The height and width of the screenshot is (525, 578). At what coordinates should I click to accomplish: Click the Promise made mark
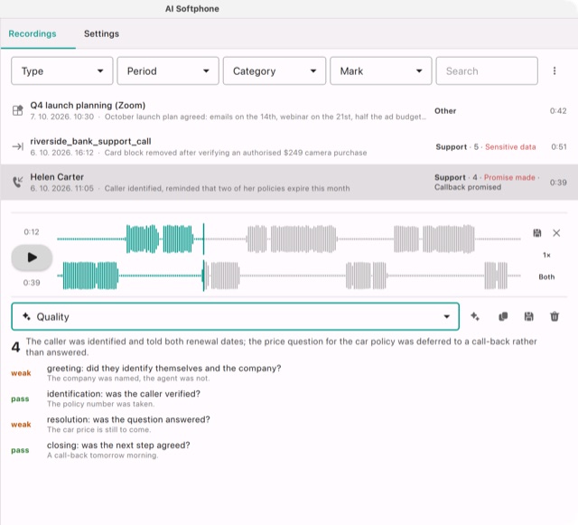coord(509,177)
